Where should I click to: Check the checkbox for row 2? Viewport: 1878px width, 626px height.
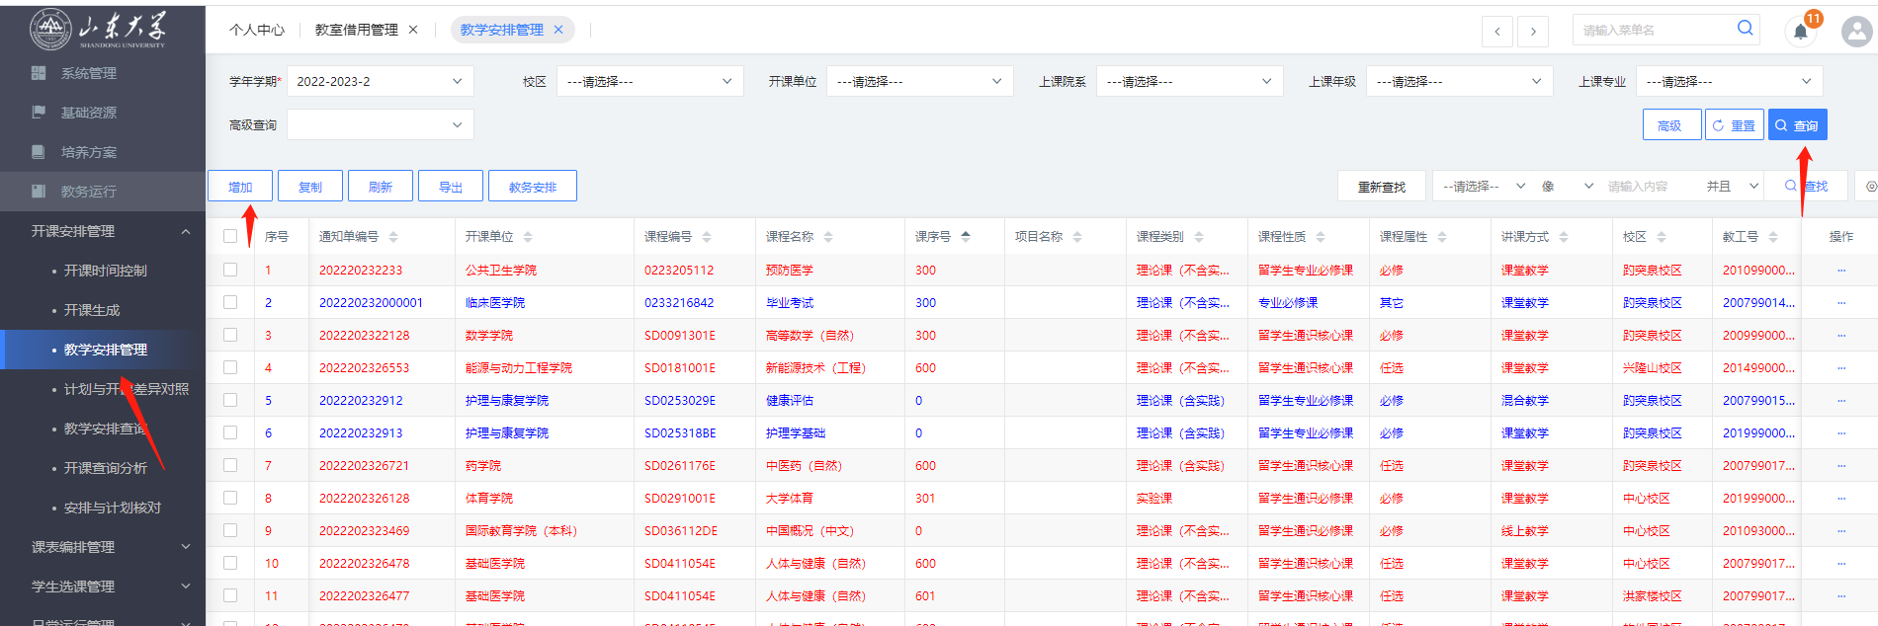[x=230, y=302]
